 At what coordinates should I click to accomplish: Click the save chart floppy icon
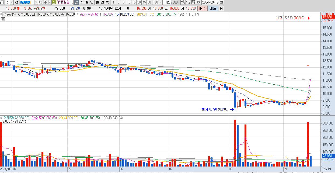pyautogui.click(x=193, y=2)
